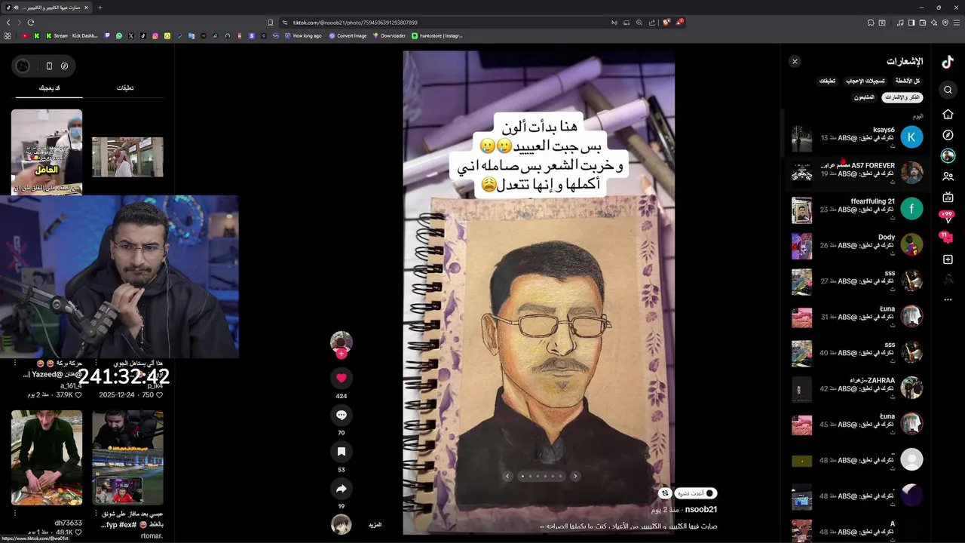This screenshot has height=543, width=965.
Task: Open the Explore compass icon in the sidebar
Action: (x=948, y=135)
